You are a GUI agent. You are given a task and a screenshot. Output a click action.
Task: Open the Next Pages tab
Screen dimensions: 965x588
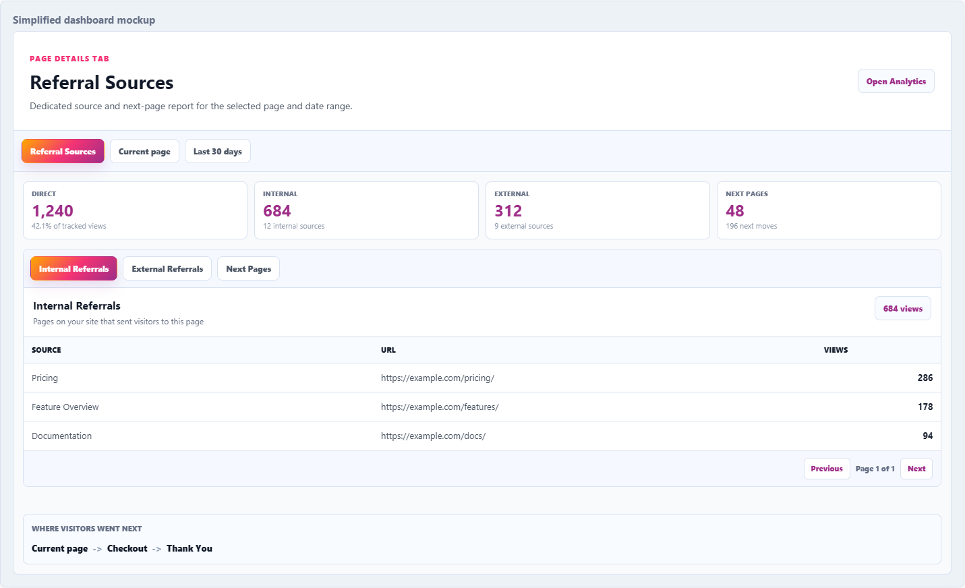click(248, 268)
